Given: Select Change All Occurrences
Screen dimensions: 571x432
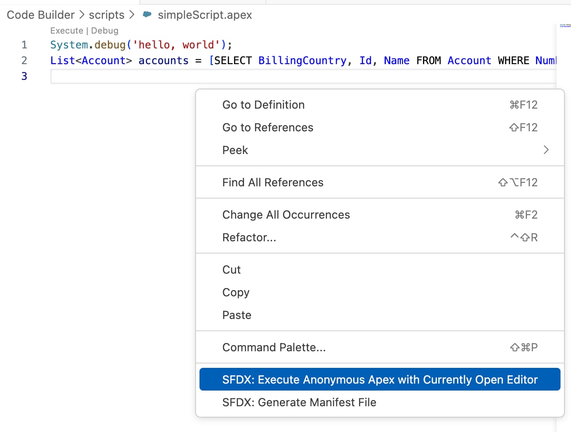Looking at the screenshot, I should click(x=286, y=214).
